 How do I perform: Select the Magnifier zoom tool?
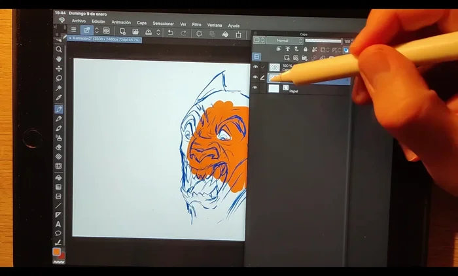[59, 49]
